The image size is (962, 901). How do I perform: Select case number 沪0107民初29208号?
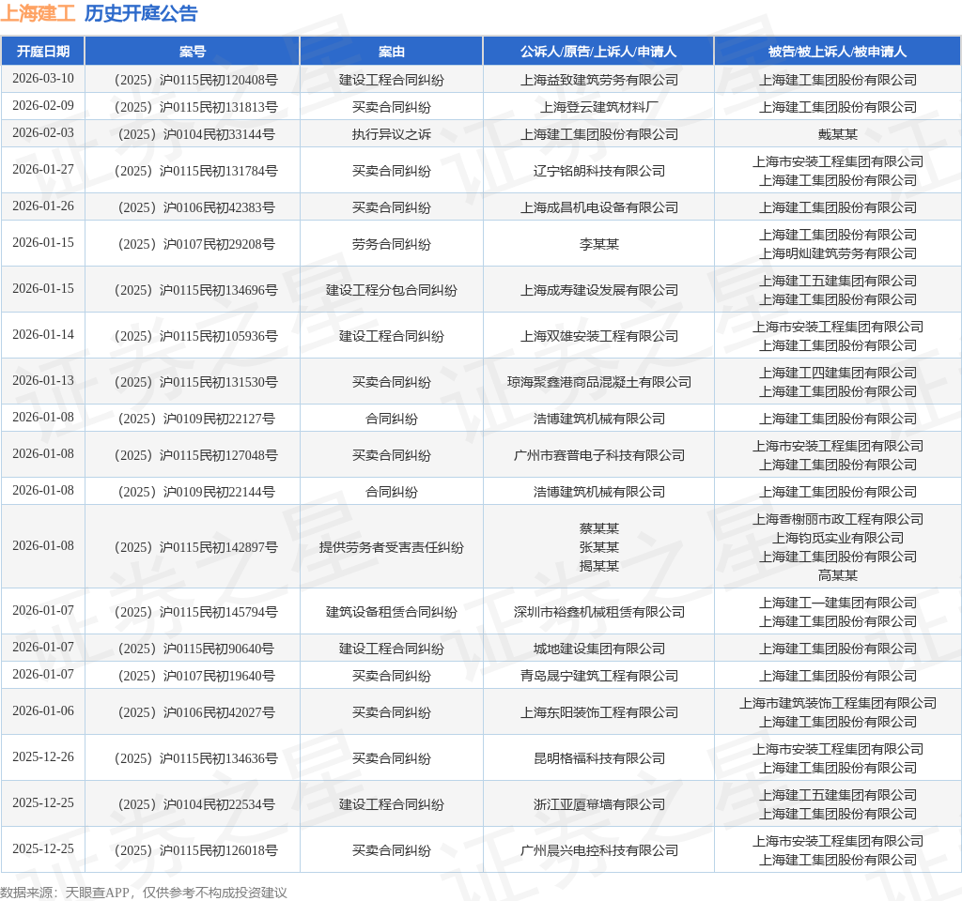tap(196, 244)
